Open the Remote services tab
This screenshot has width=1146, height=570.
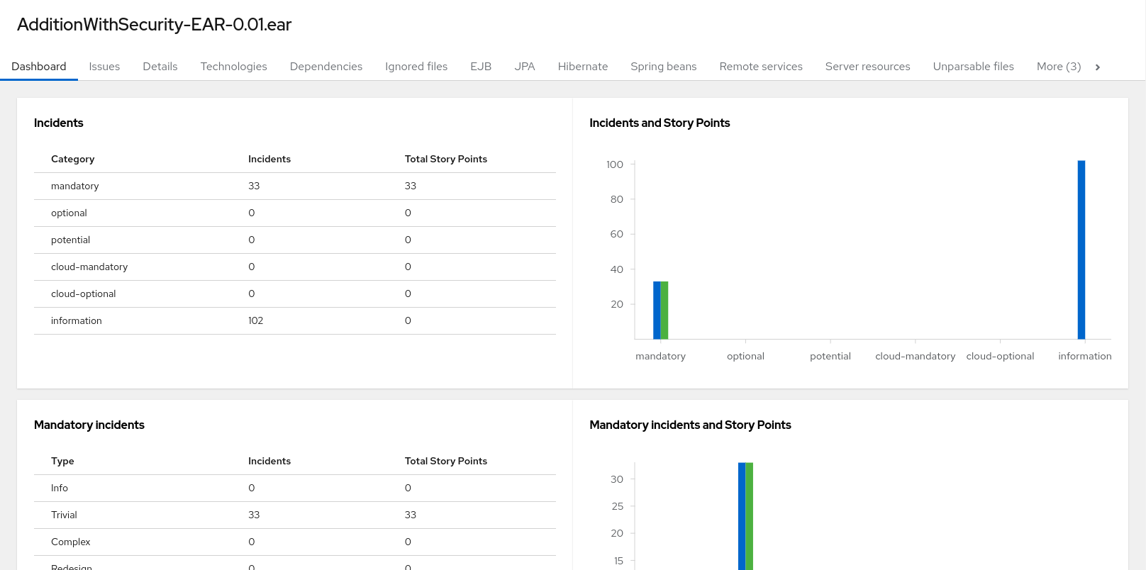pos(761,67)
